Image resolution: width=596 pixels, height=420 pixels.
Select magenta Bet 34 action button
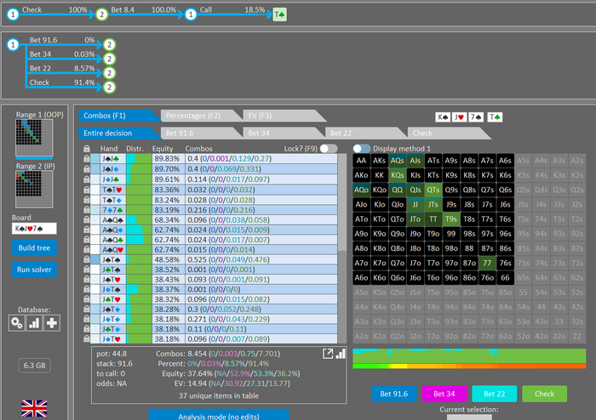pyautogui.click(x=444, y=394)
